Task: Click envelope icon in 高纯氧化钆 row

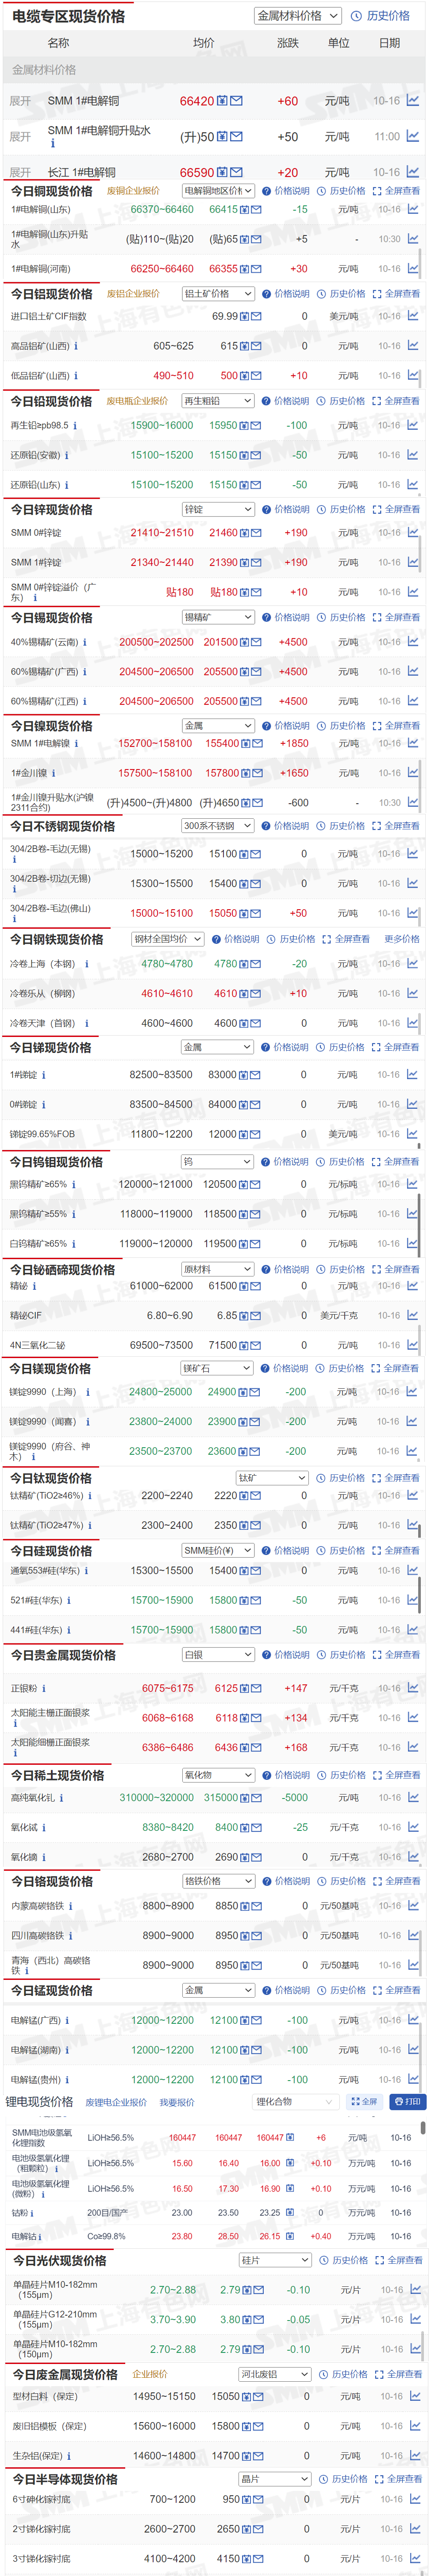Action: pos(256,1797)
